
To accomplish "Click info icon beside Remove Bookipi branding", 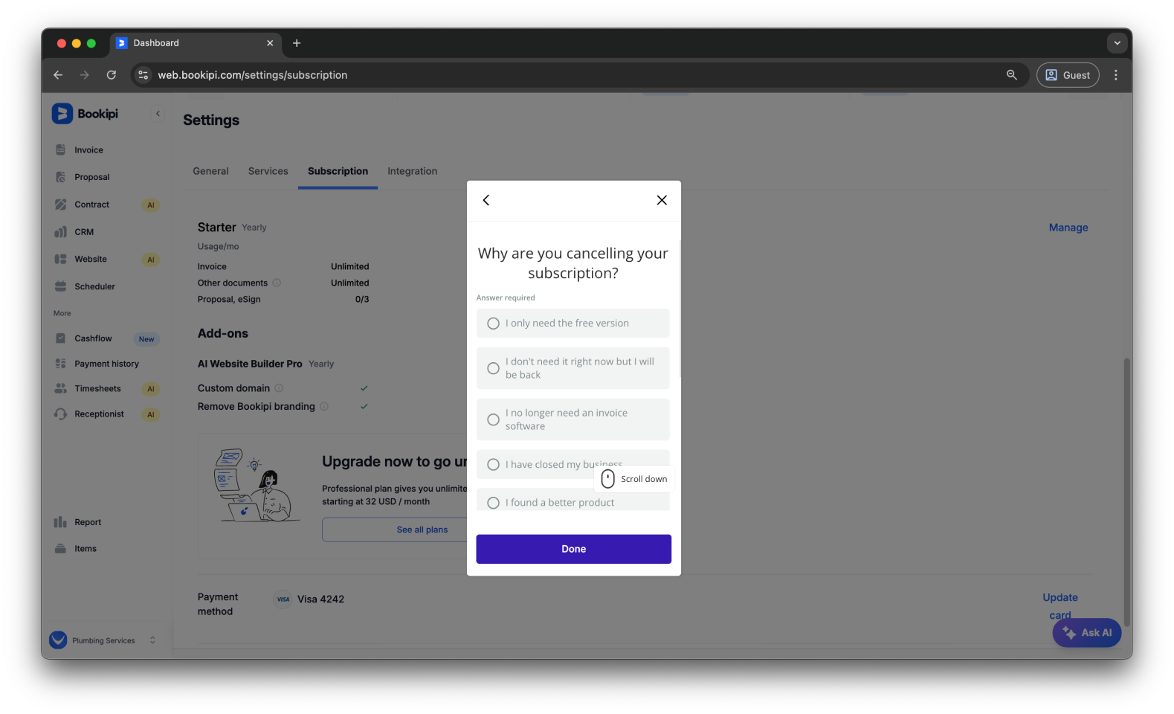I will click(324, 406).
